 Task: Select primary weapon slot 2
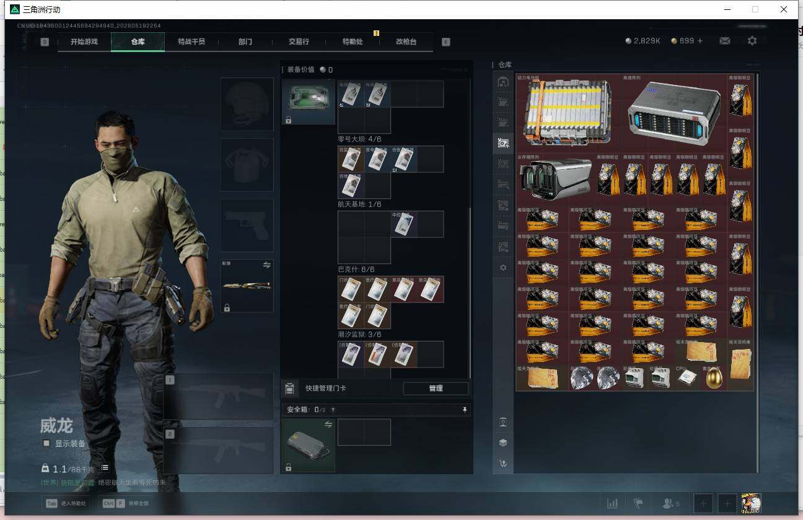pyautogui.click(x=219, y=451)
